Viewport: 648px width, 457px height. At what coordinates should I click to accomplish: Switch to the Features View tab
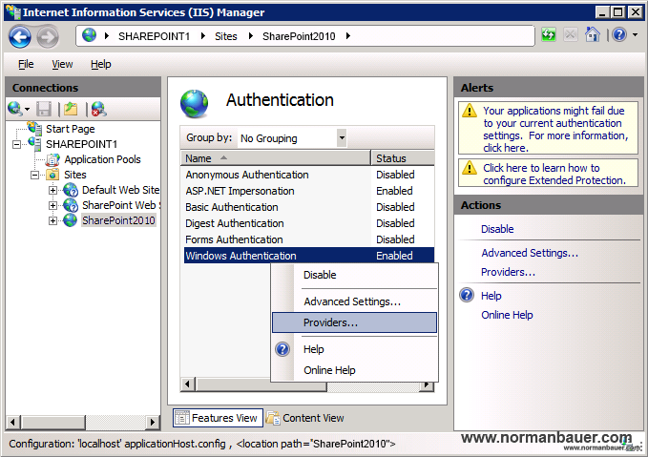tap(218, 418)
